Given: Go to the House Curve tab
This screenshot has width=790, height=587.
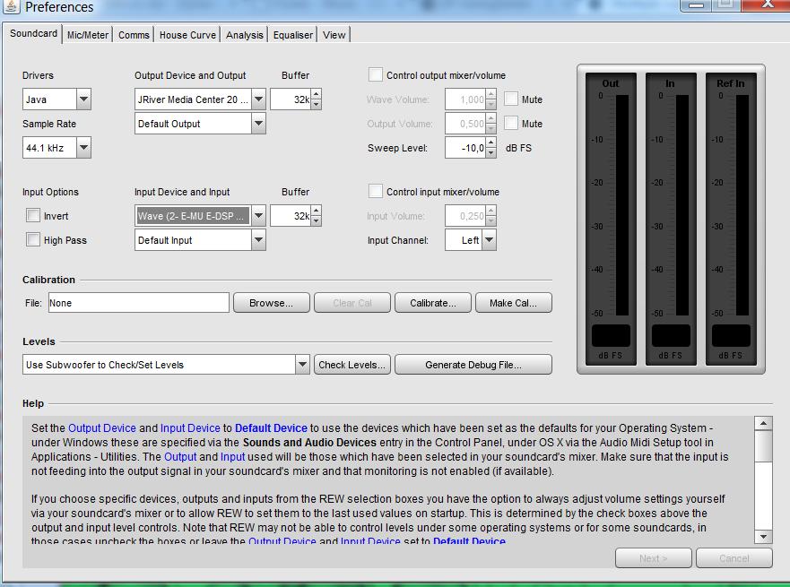Looking at the screenshot, I should click(187, 35).
